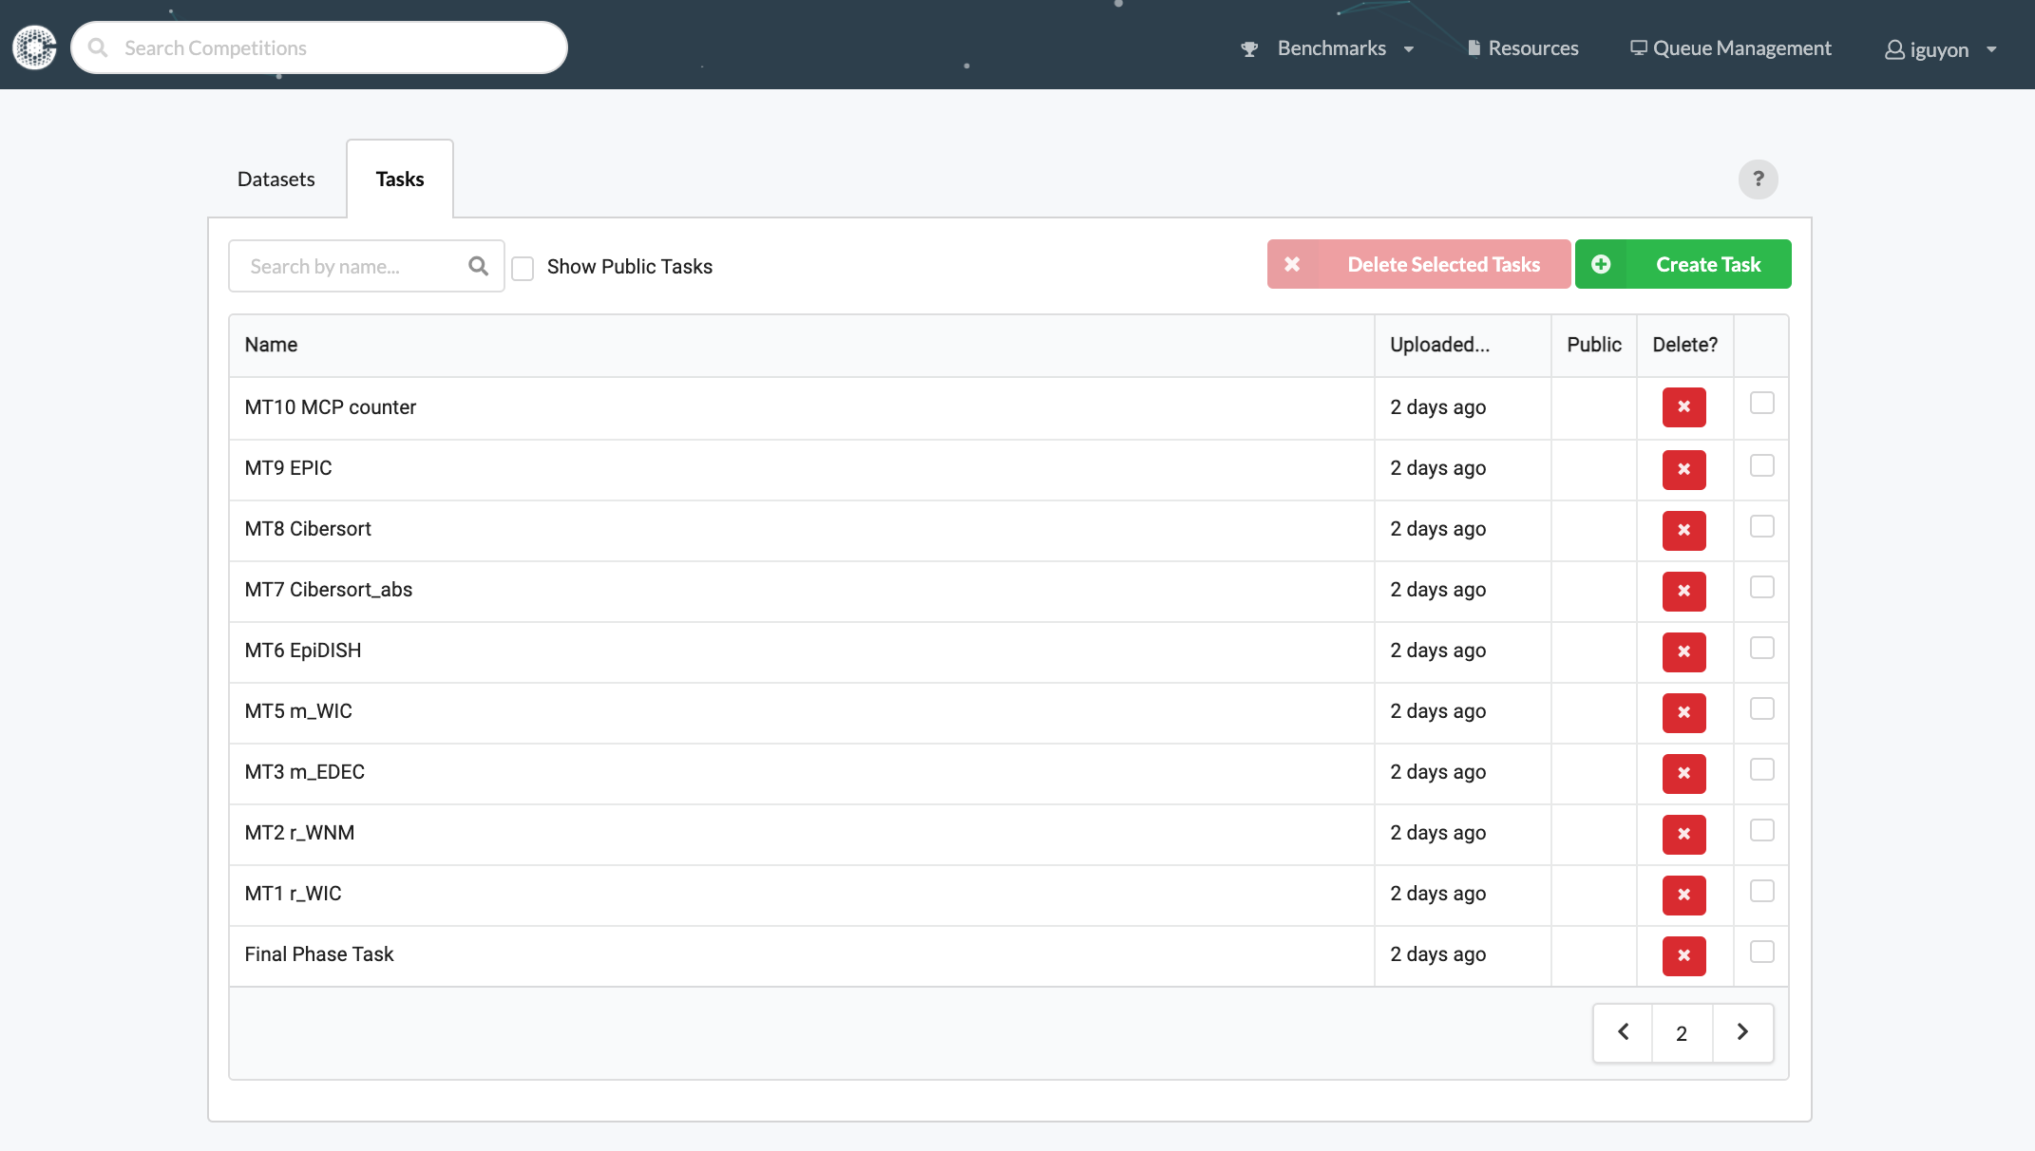Open the Benchmarks dropdown
This screenshot has height=1151, width=2035.
pos(1331,47)
